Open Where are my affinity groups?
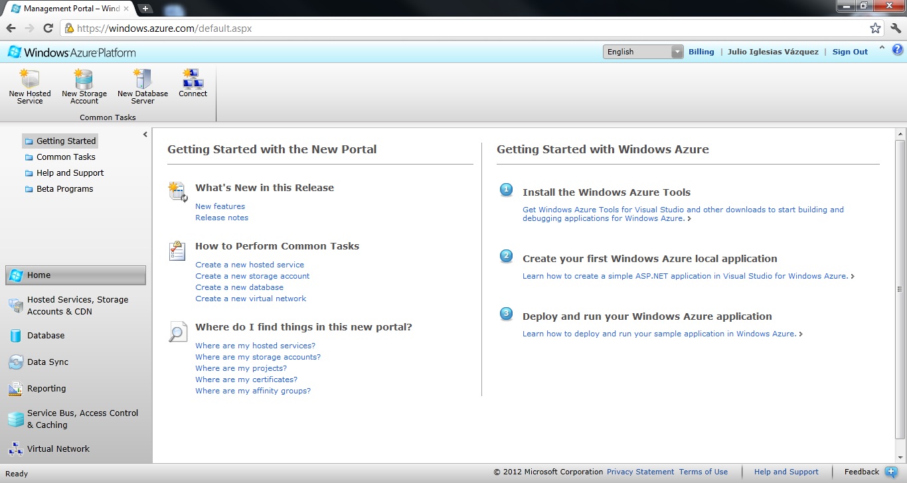 click(x=253, y=391)
